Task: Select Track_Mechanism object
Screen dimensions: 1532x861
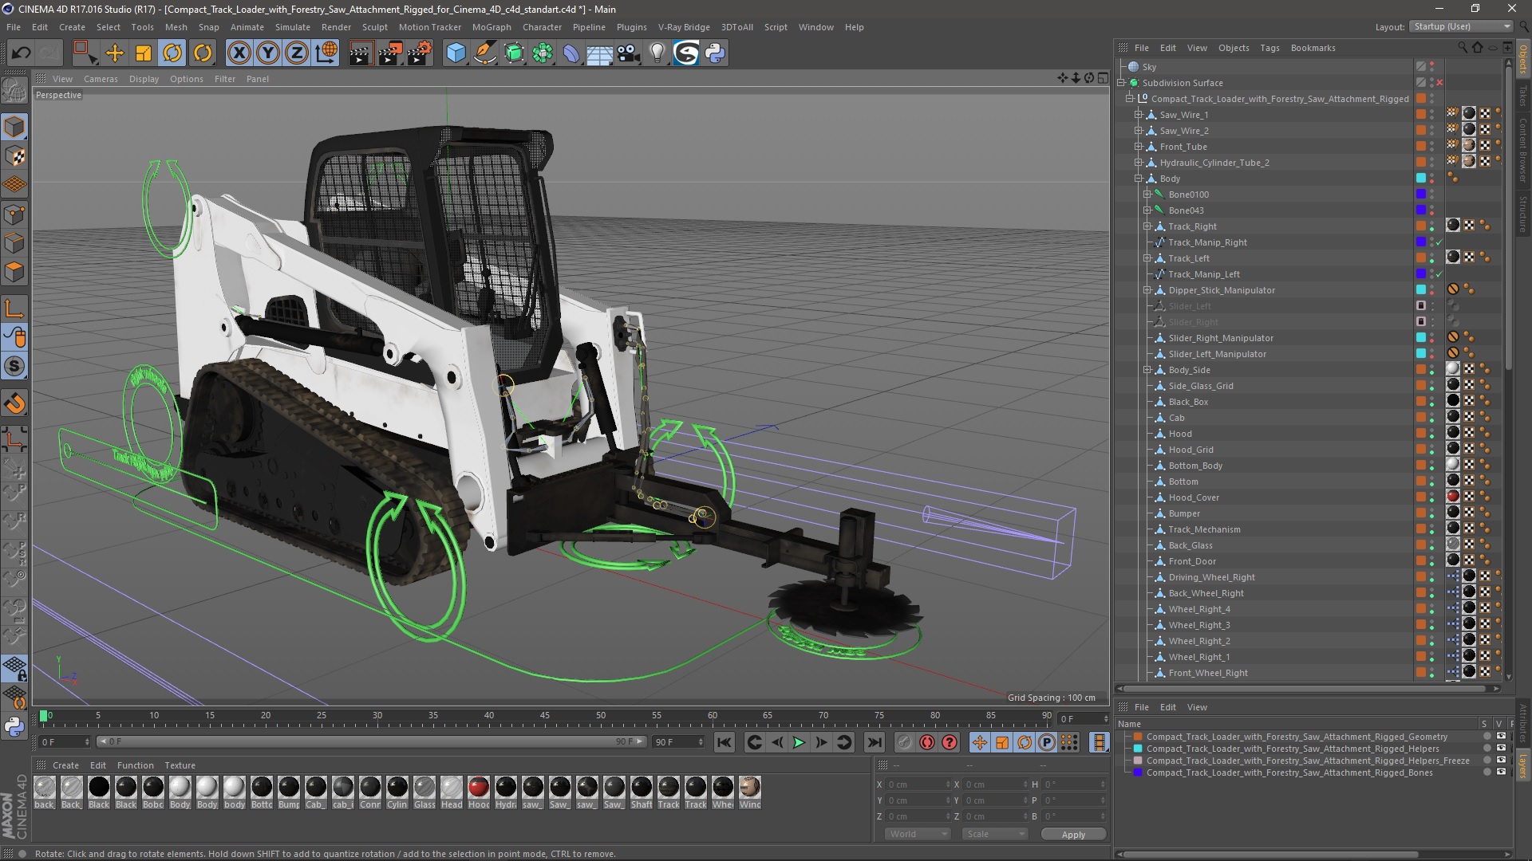Action: 1204,529
